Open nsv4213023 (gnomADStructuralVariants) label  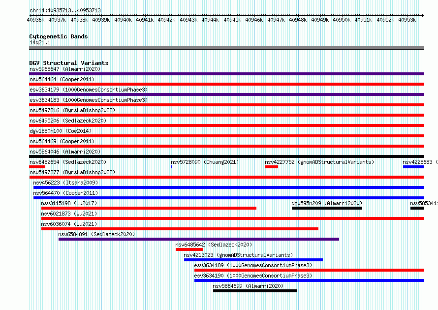pyautogui.click(x=238, y=255)
